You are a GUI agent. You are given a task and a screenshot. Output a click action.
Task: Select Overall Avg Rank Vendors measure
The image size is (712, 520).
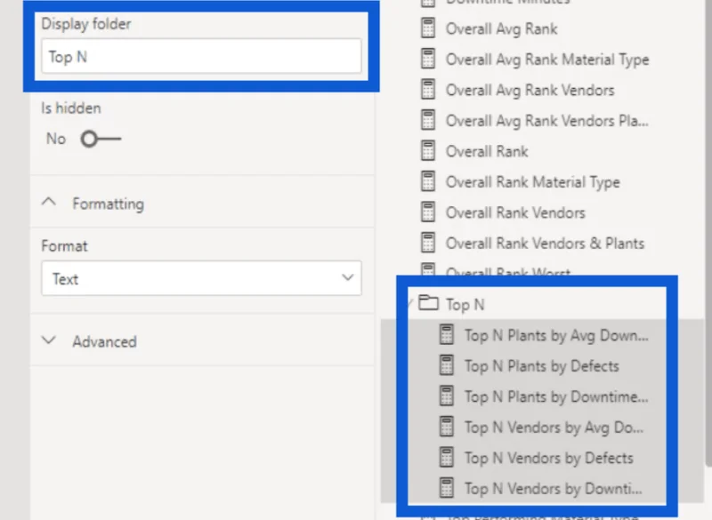coord(530,90)
